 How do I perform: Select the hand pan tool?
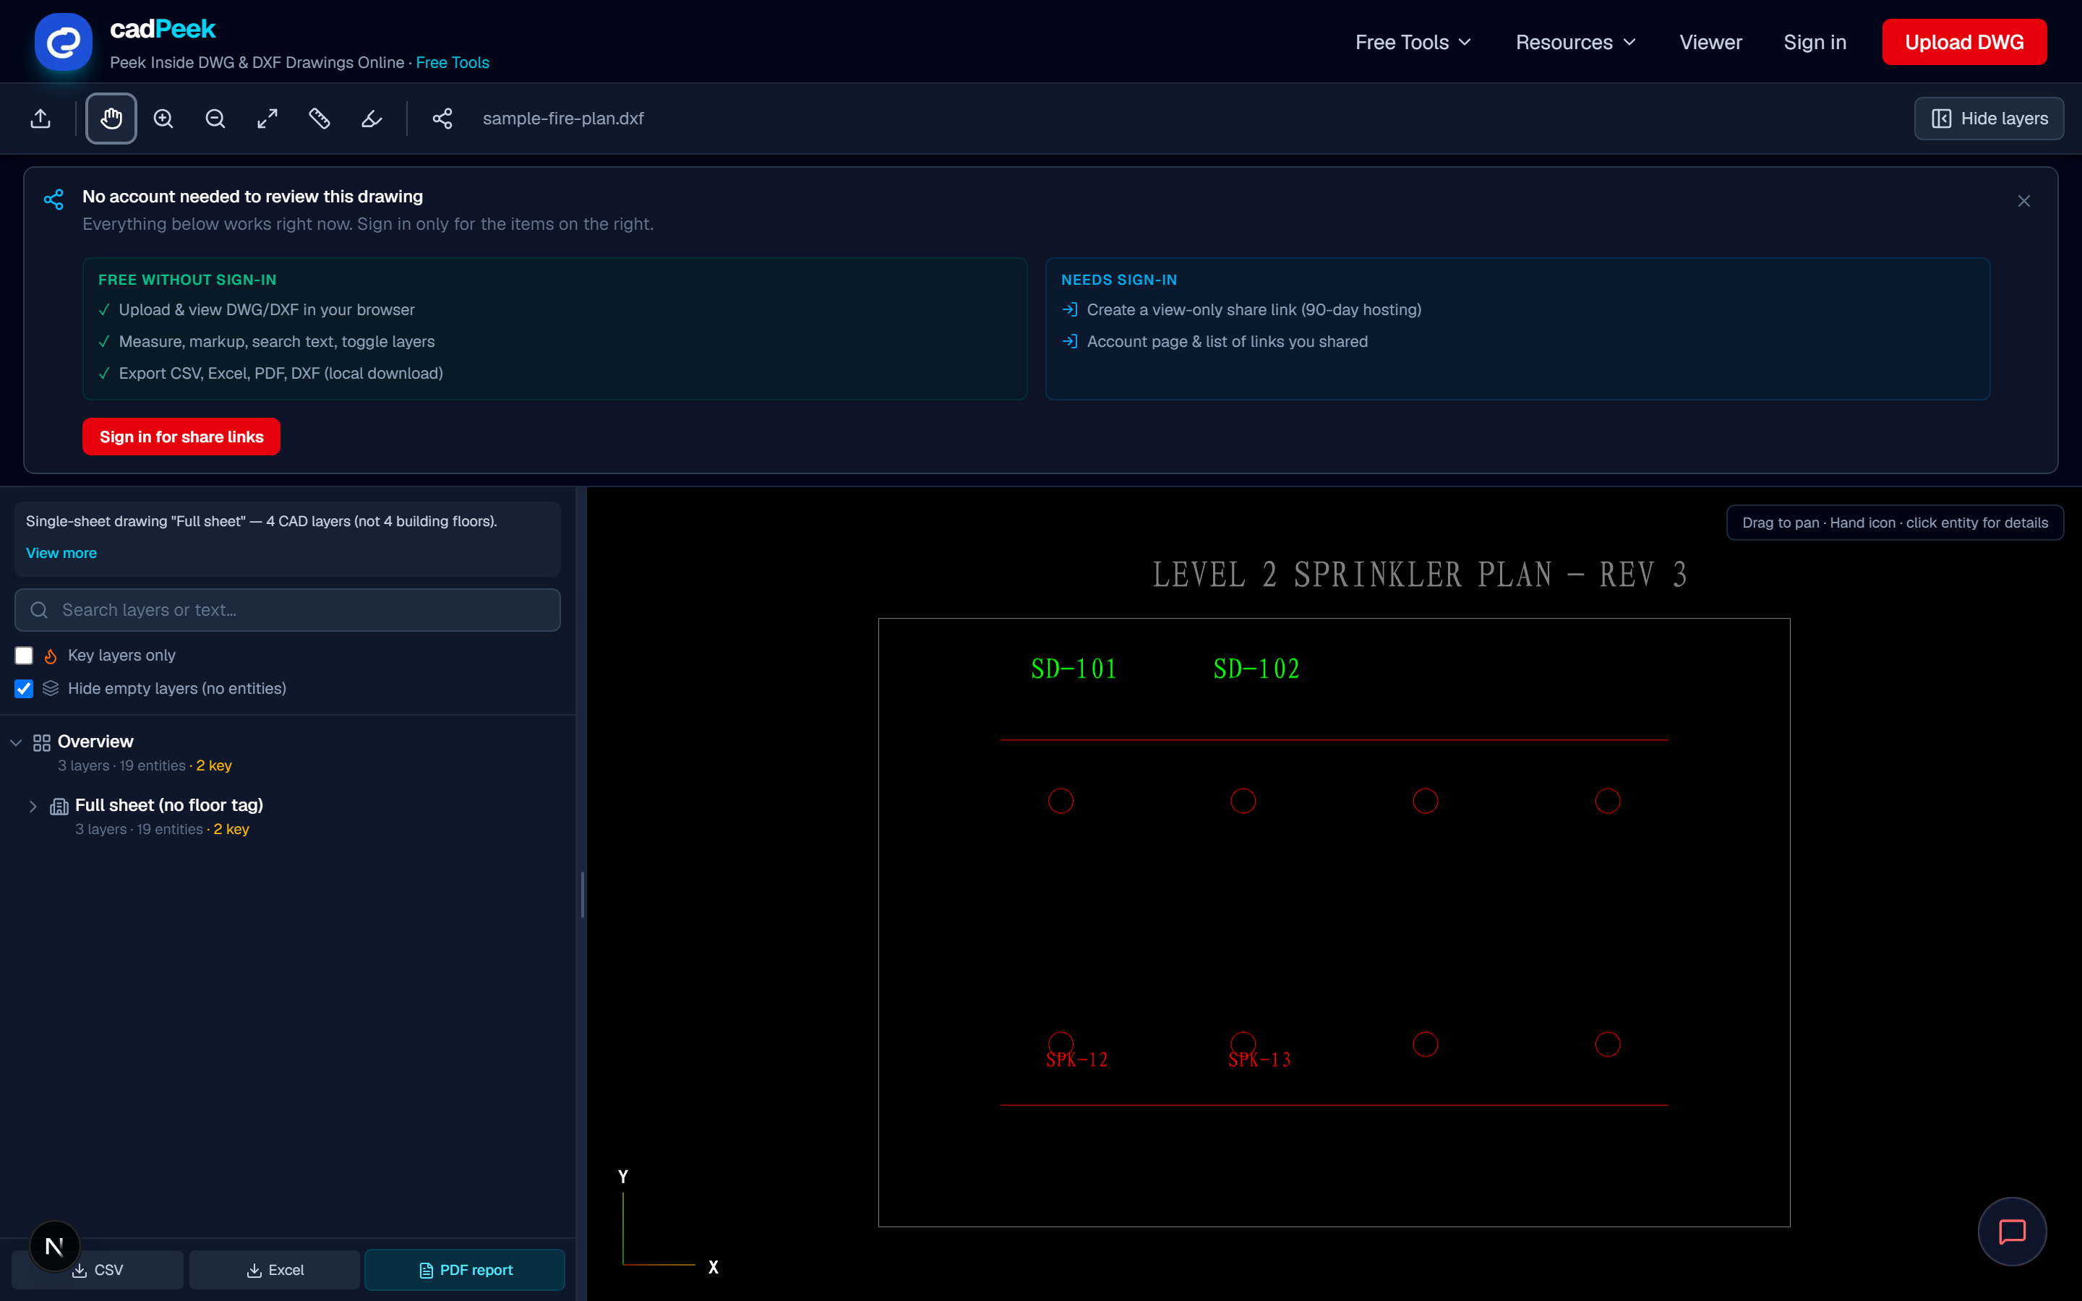pyautogui.click(x=111, y=119)
